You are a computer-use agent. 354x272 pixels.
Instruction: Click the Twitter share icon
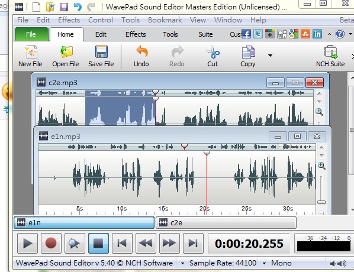[258, 34]
